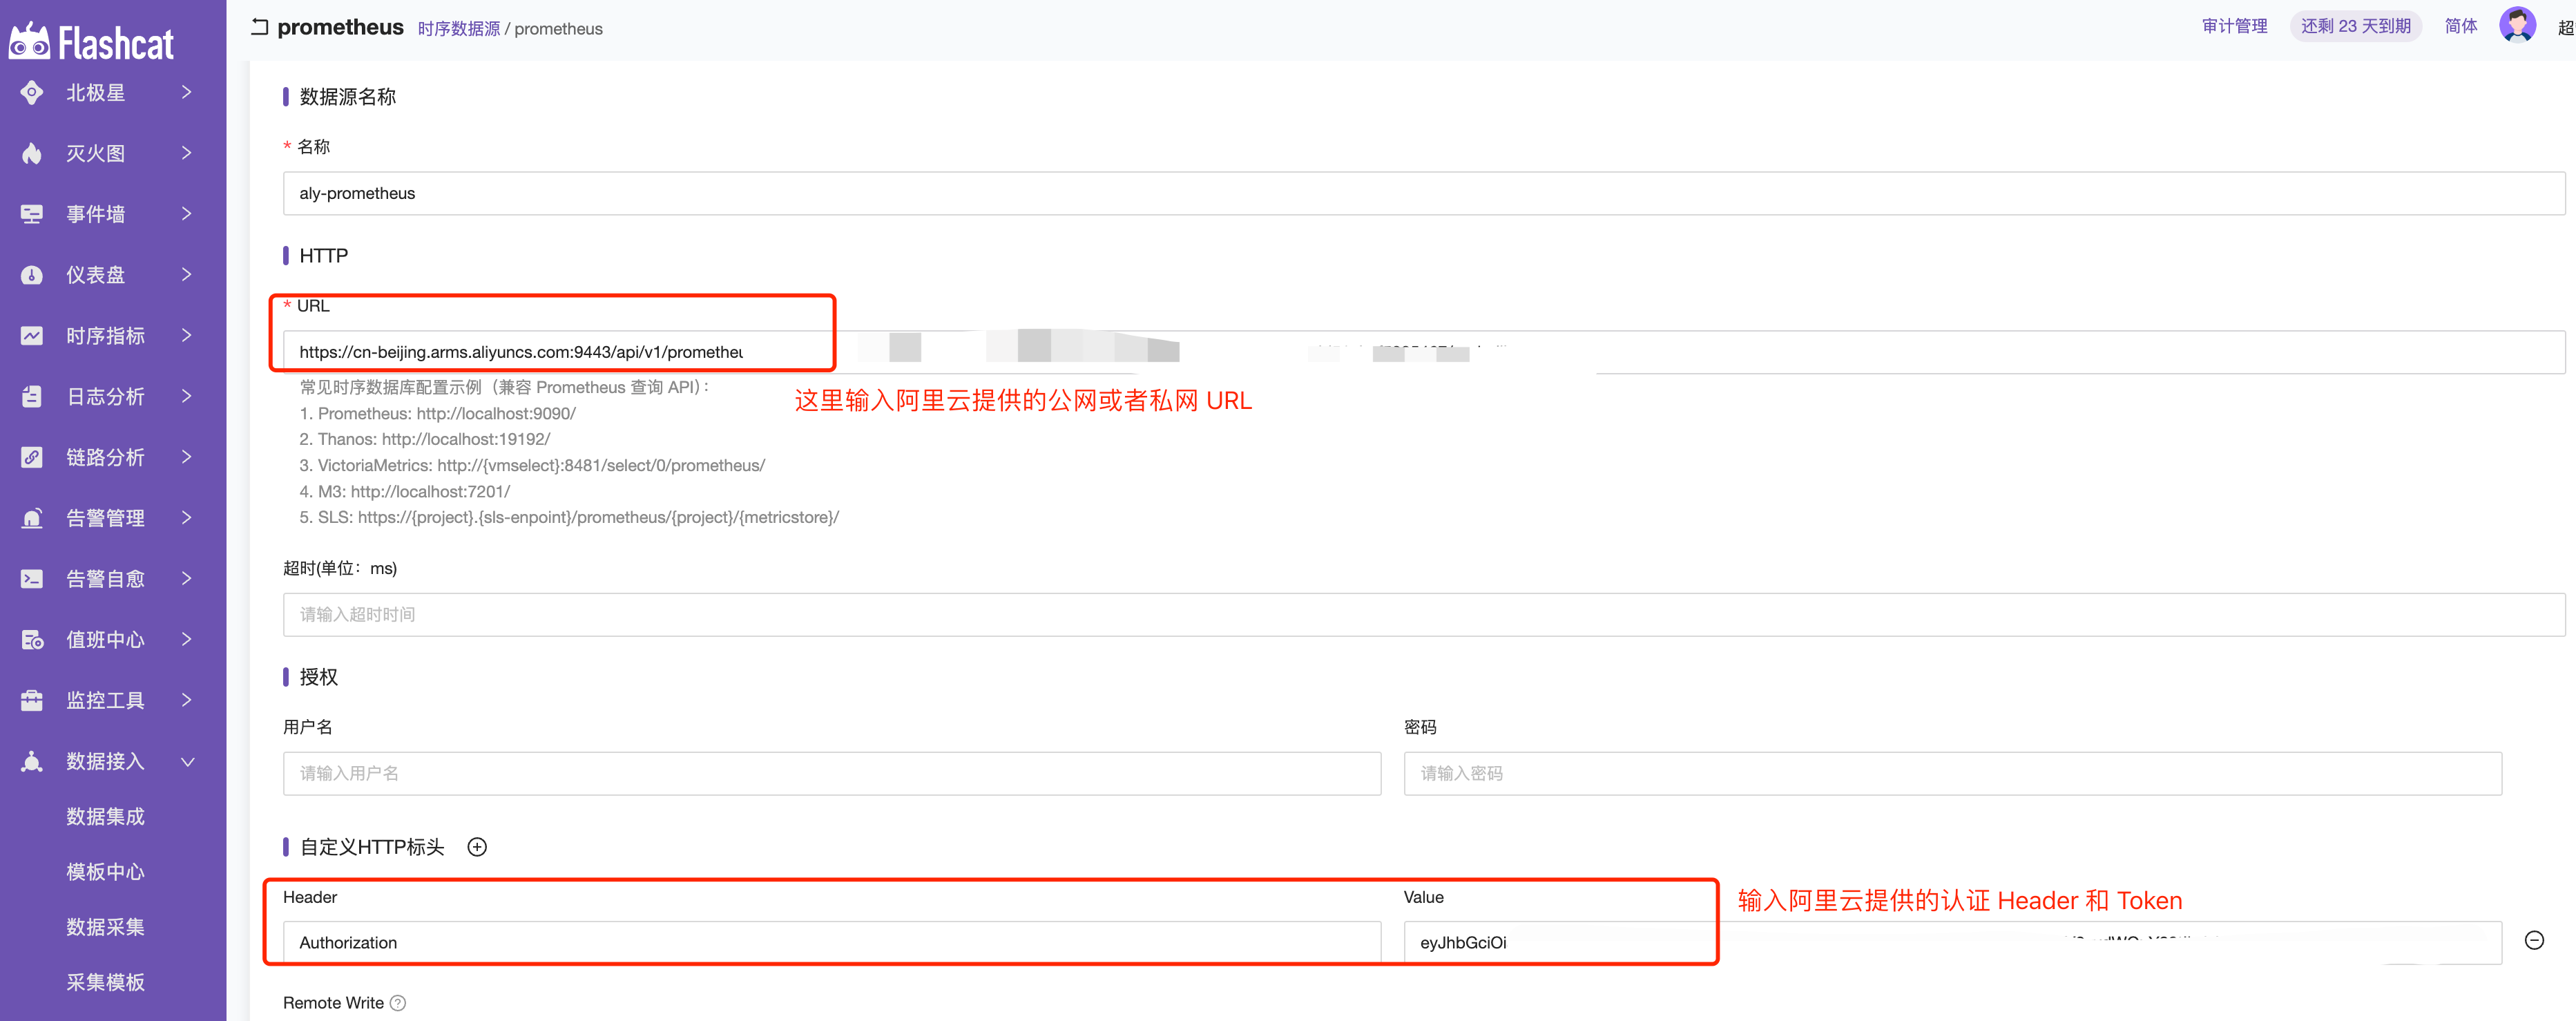Viewport: 2576px width, 1021px height.
Task: Click the back arrow icon beside prometheus title
Action: click(x=260, y=27)
